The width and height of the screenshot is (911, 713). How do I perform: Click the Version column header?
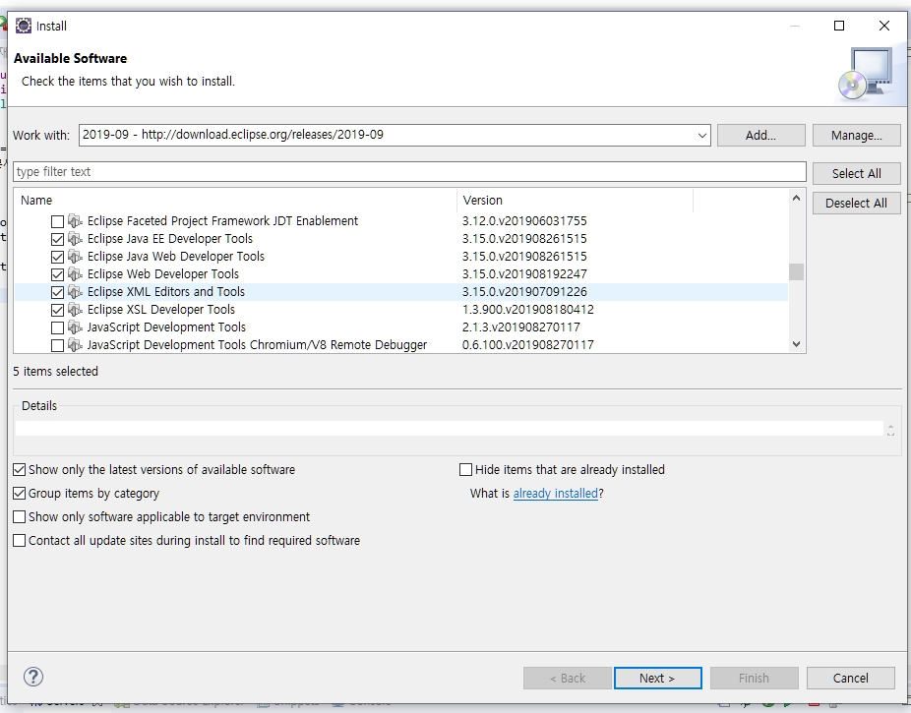pyautogui.click(x=576, y=201)
